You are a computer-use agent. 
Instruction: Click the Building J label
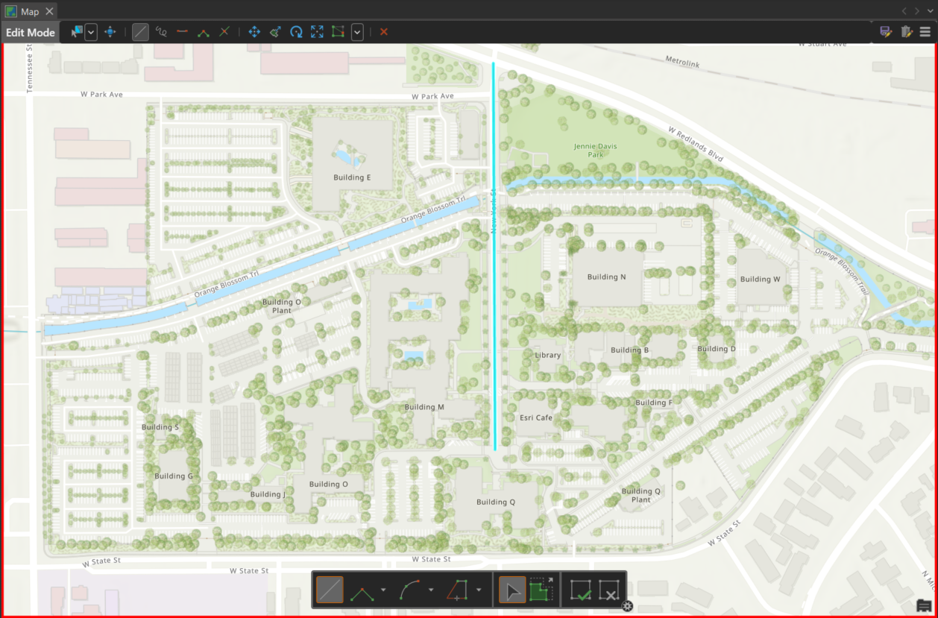pyautogui.click(x=268, y=494)
